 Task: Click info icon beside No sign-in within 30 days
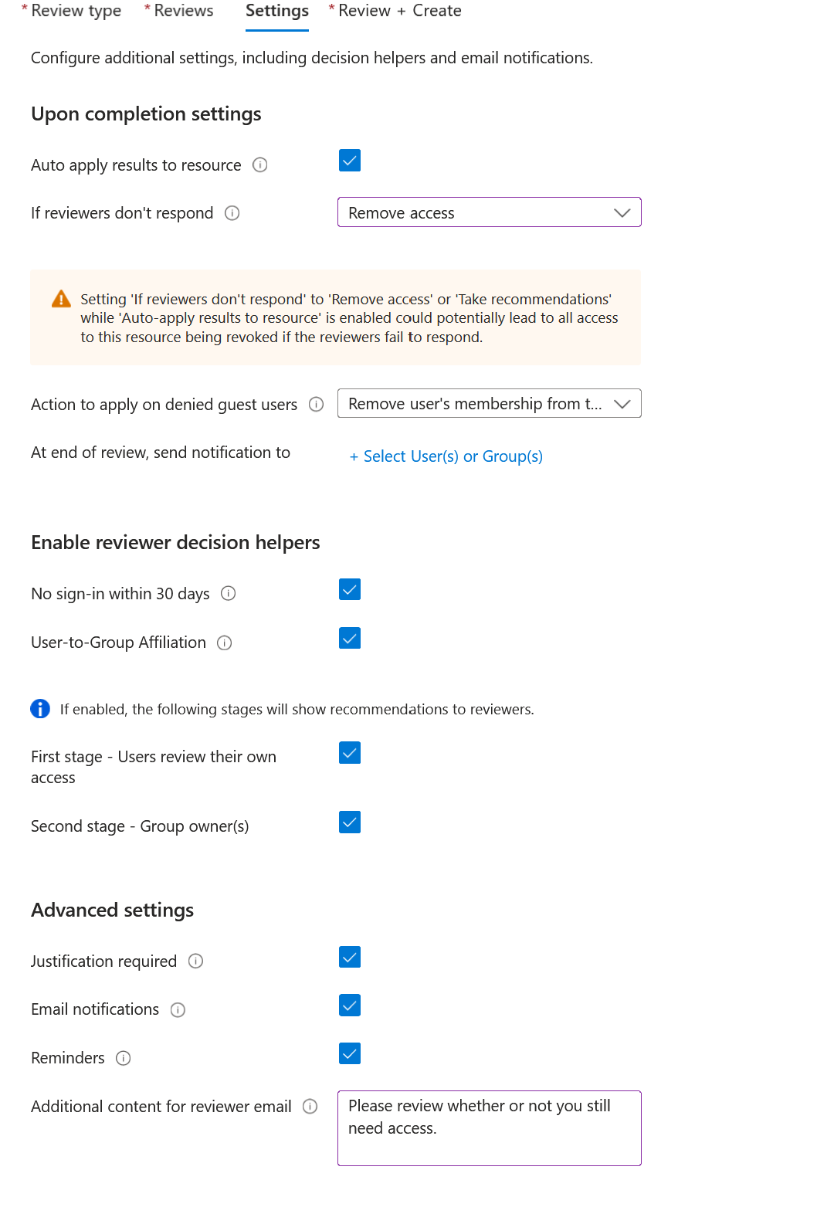(229, 593)
